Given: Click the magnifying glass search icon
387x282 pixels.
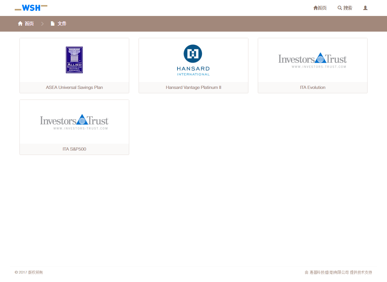Looking at the screenshot, I should click(x=340, y=8).
